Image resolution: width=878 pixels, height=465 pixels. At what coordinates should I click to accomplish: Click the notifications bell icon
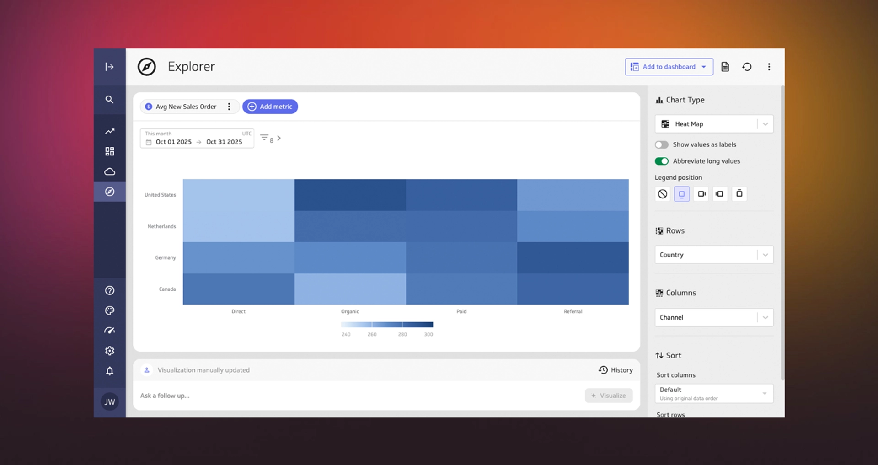click(109, 371)
